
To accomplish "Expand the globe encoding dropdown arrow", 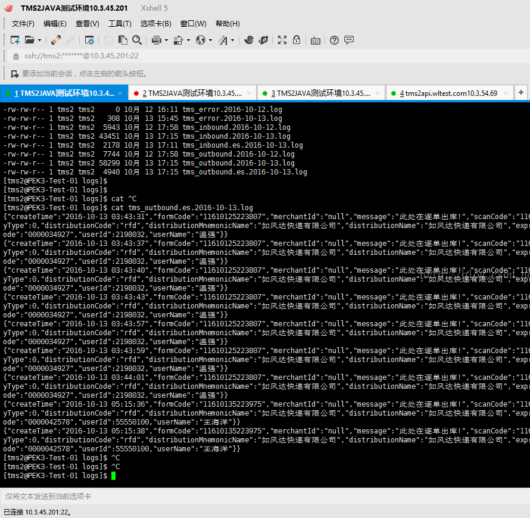I will coord(211,40).
